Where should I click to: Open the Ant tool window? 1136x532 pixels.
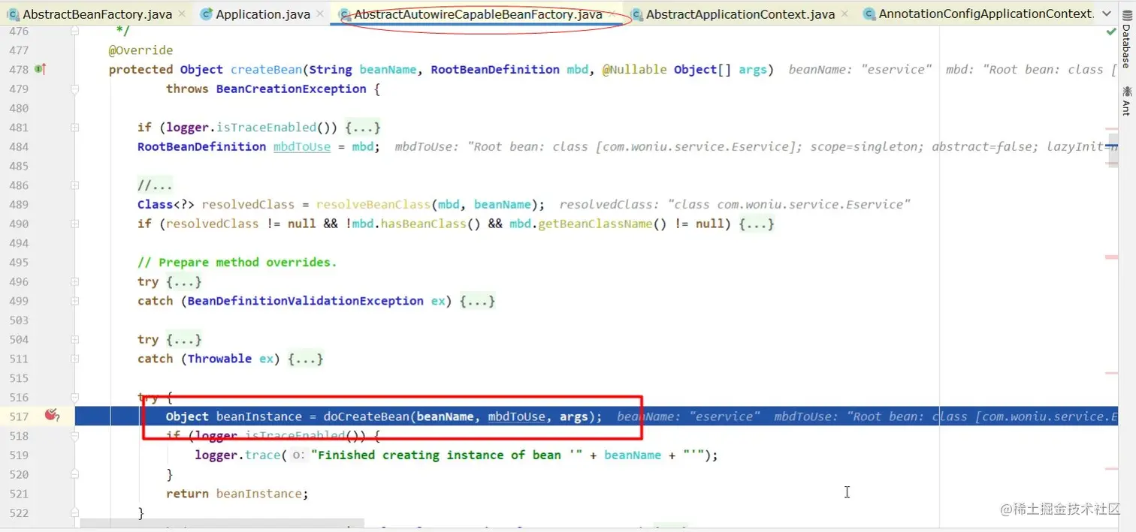1126,101
